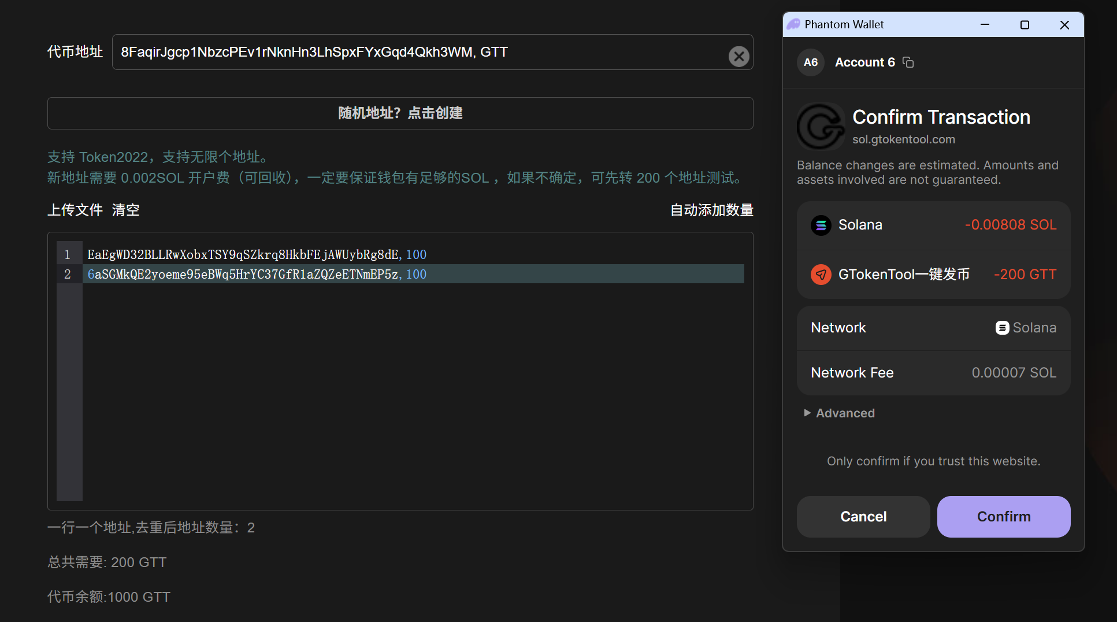Screen dimensions: 1117x622
Task: Confirm the transaction in Phantom
Action: point(1003,517)
